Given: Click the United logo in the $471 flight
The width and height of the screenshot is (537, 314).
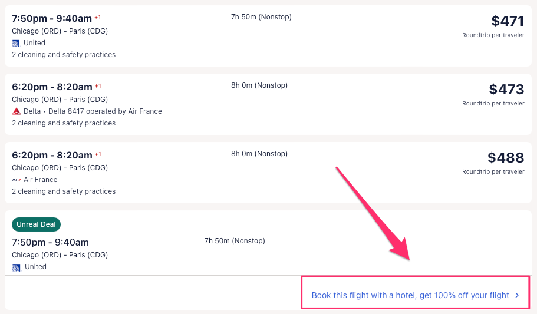Looking at the screenshot, I should coord(16,43).
